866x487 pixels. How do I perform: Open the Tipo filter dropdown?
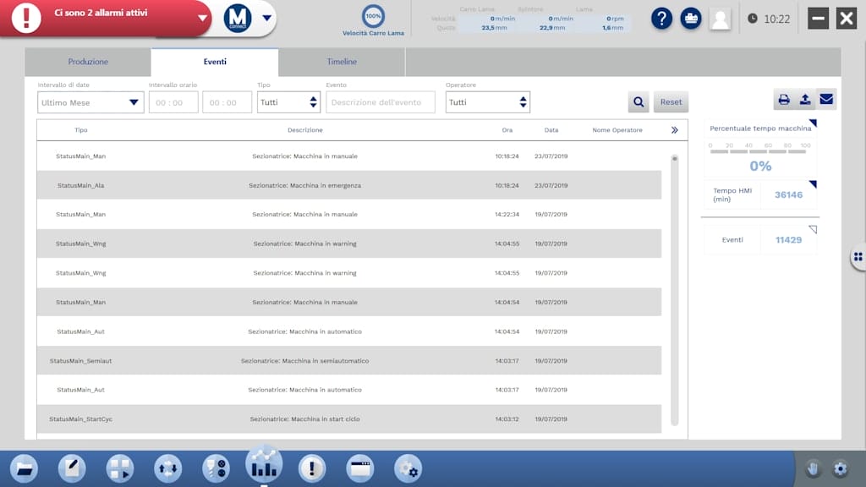click(288, 102)
